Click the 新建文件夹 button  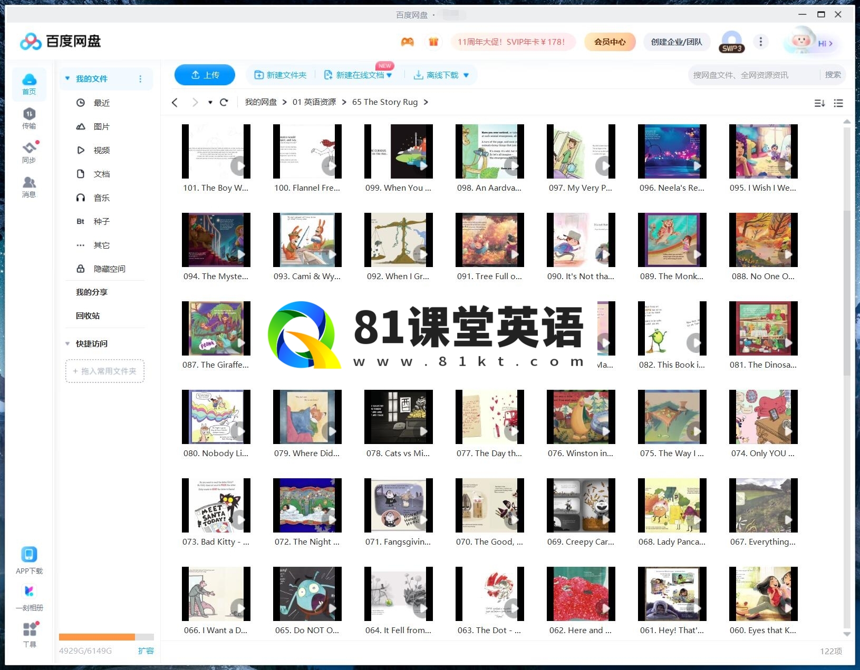pyautogui.click(x=281, y=75)
